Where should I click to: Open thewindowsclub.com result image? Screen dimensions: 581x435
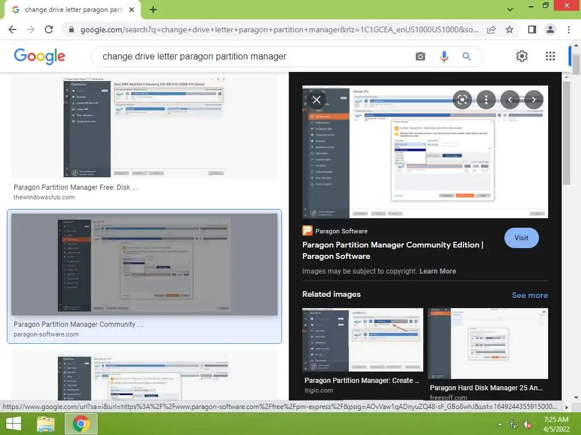(x=144, y=127)
